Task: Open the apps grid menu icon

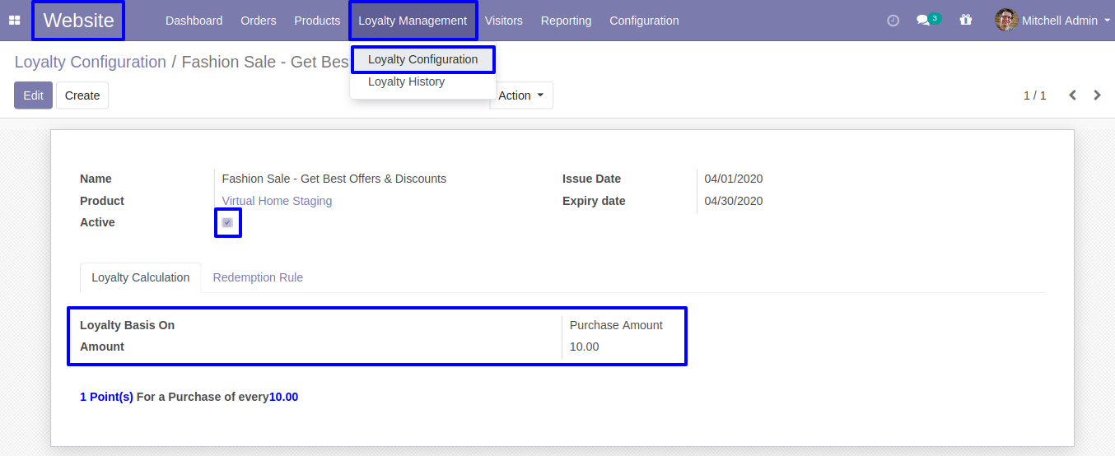Action: click(x=14, y=21)
